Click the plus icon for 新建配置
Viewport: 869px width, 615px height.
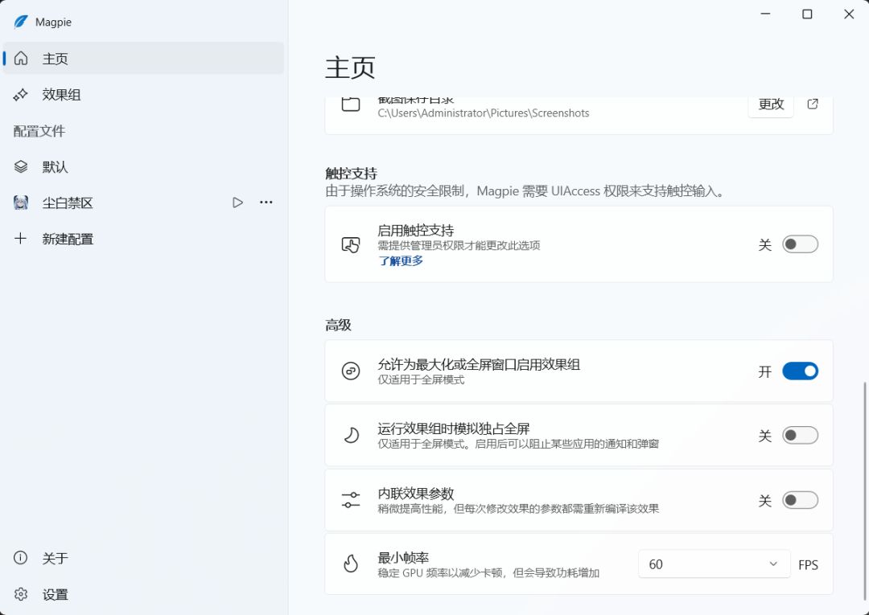tap(20, 239)
